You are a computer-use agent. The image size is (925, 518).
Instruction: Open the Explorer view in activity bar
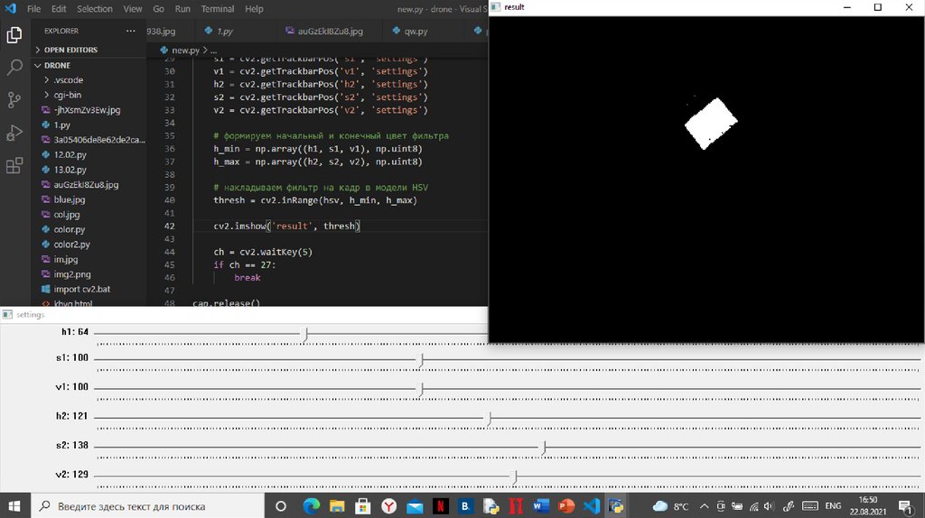pyautogui.click(x=14, y=35)
